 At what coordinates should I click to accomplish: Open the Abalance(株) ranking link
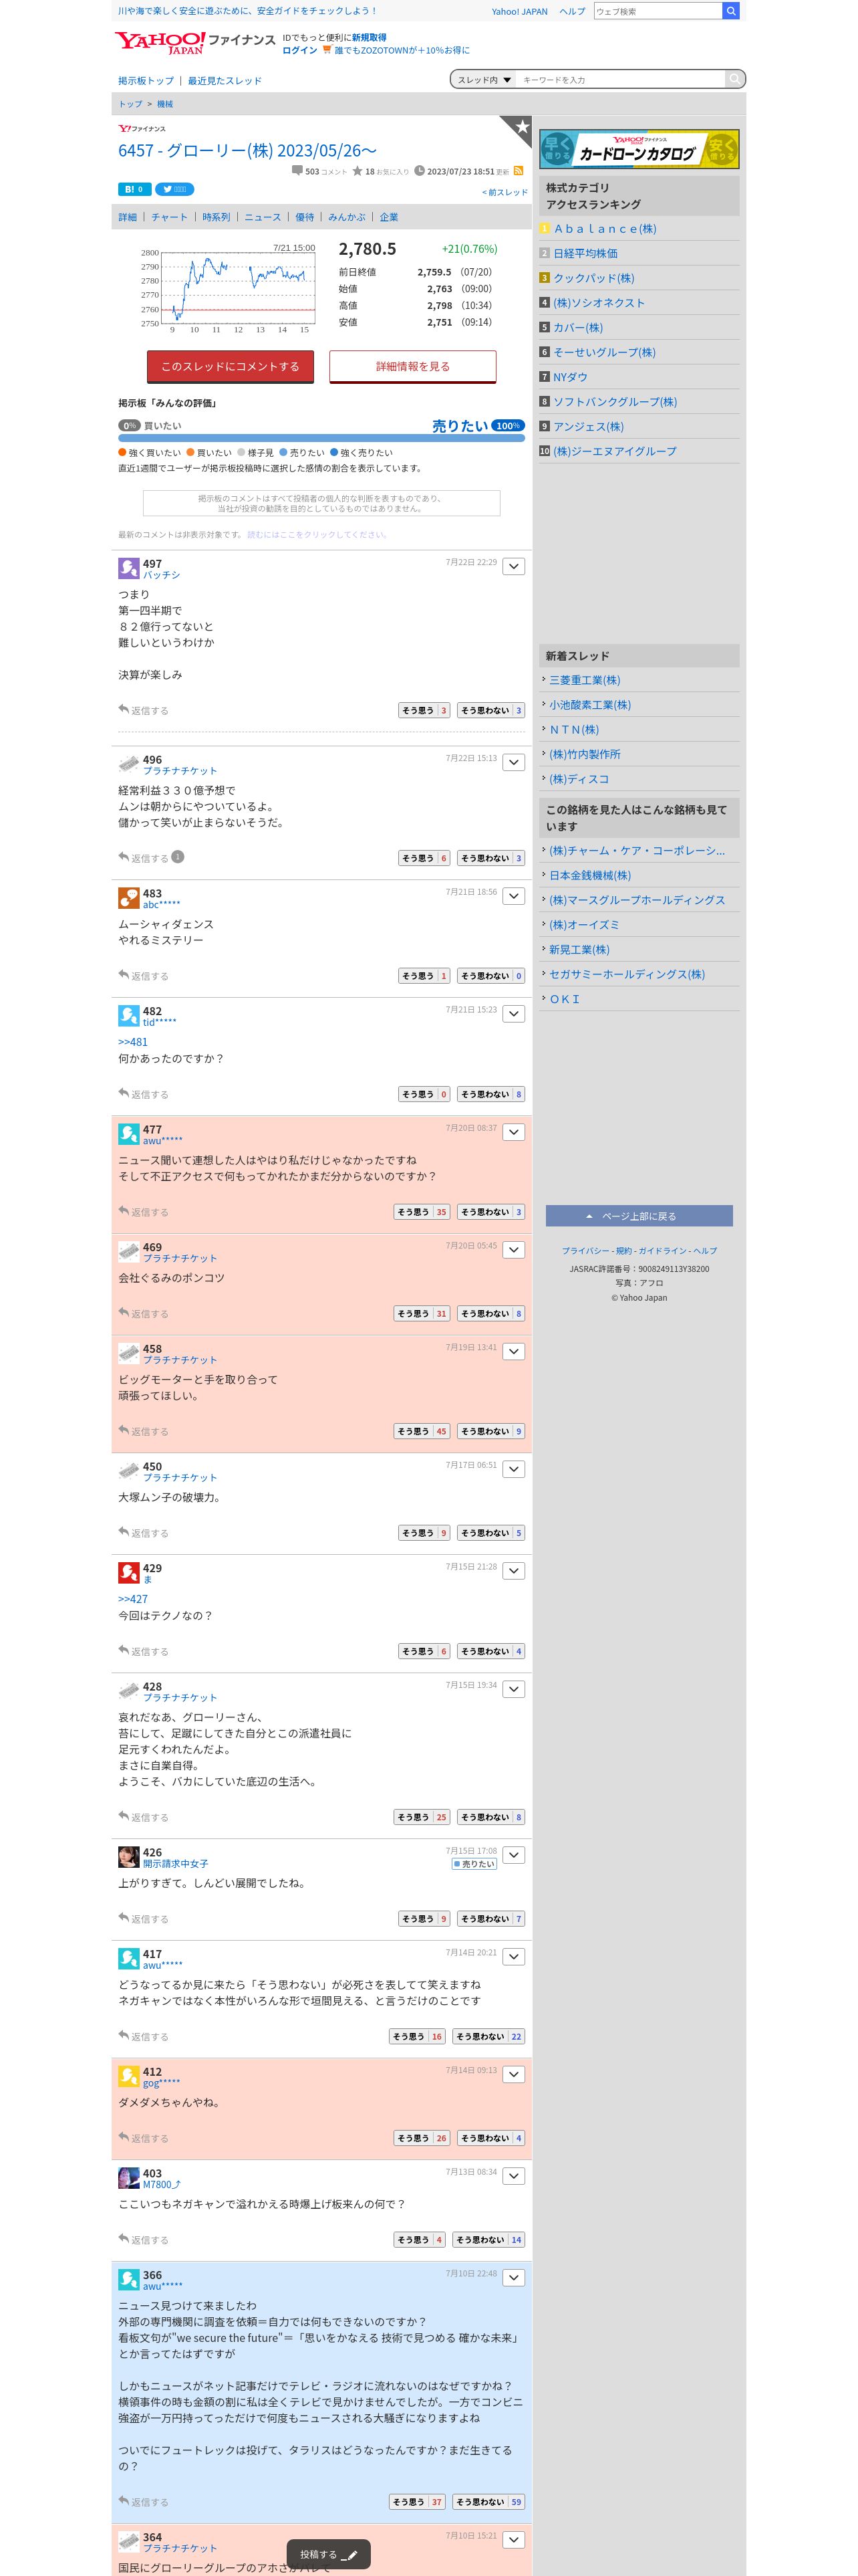point(605,229)
